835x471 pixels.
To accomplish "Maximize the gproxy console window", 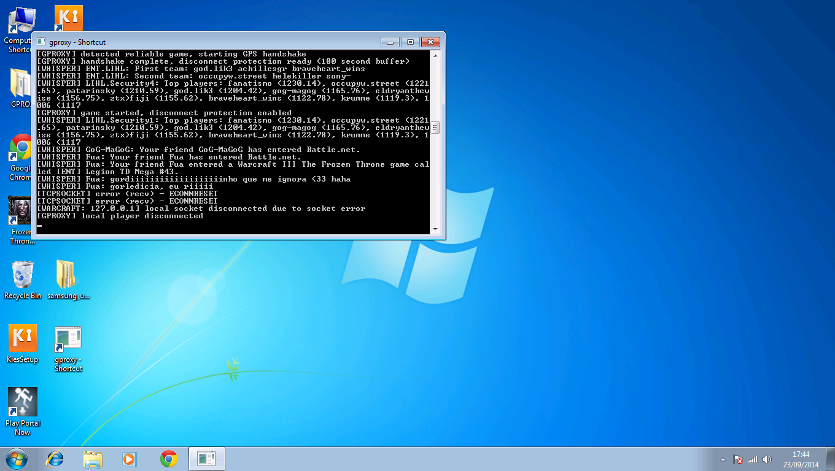I will 410,42.
